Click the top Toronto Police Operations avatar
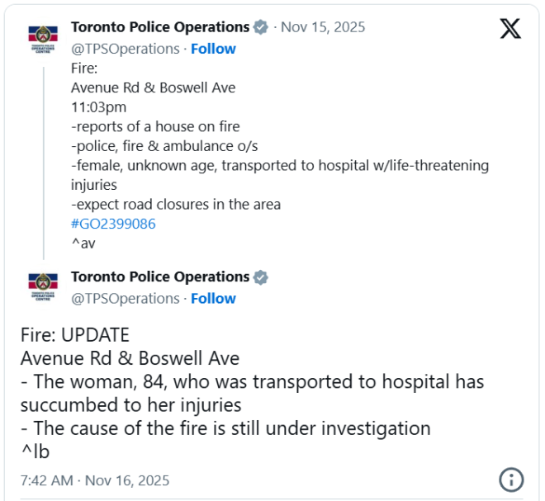Image resolution: width=545 pixels, height=501 pixels. point(43,39)
